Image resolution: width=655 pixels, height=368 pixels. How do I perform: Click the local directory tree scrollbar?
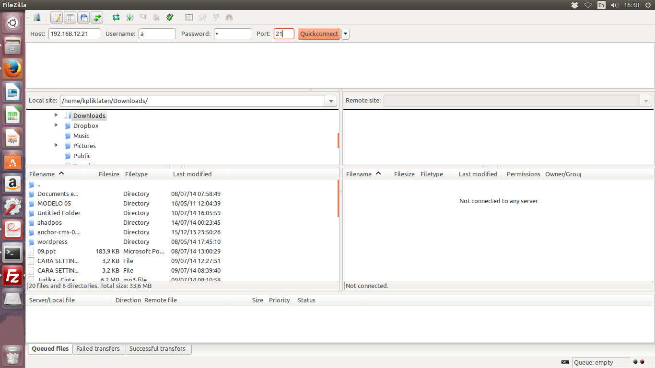pyautogui.click(x=338, y=140)
